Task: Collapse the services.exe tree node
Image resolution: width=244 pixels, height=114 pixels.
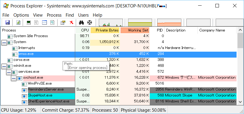Action: [9, 72]
